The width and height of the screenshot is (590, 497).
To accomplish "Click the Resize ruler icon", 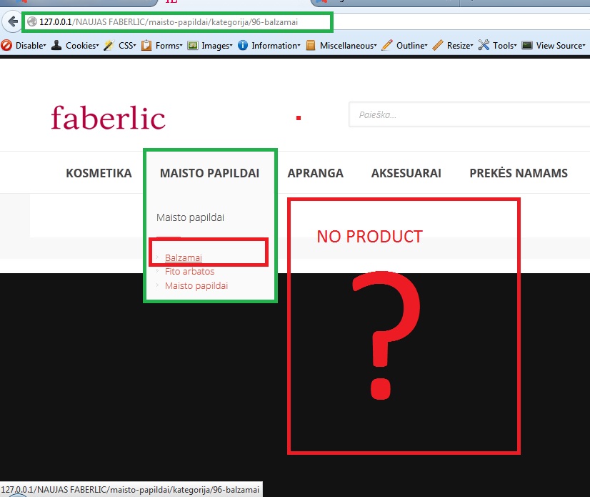I will click(x=438, y=45).
